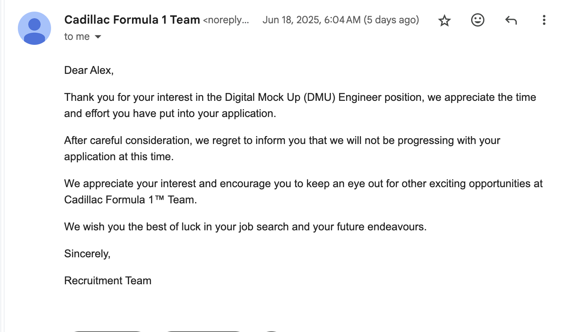Click the "Recruitment Team" signature

pyautogui.click(x=108, y=281)
